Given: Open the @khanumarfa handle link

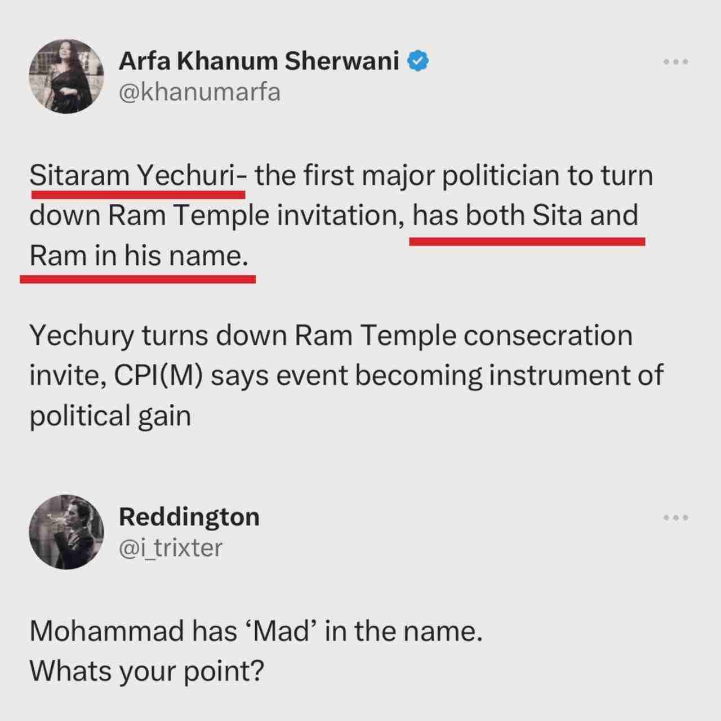Looking at the screenshot, I should pos(199,92).
